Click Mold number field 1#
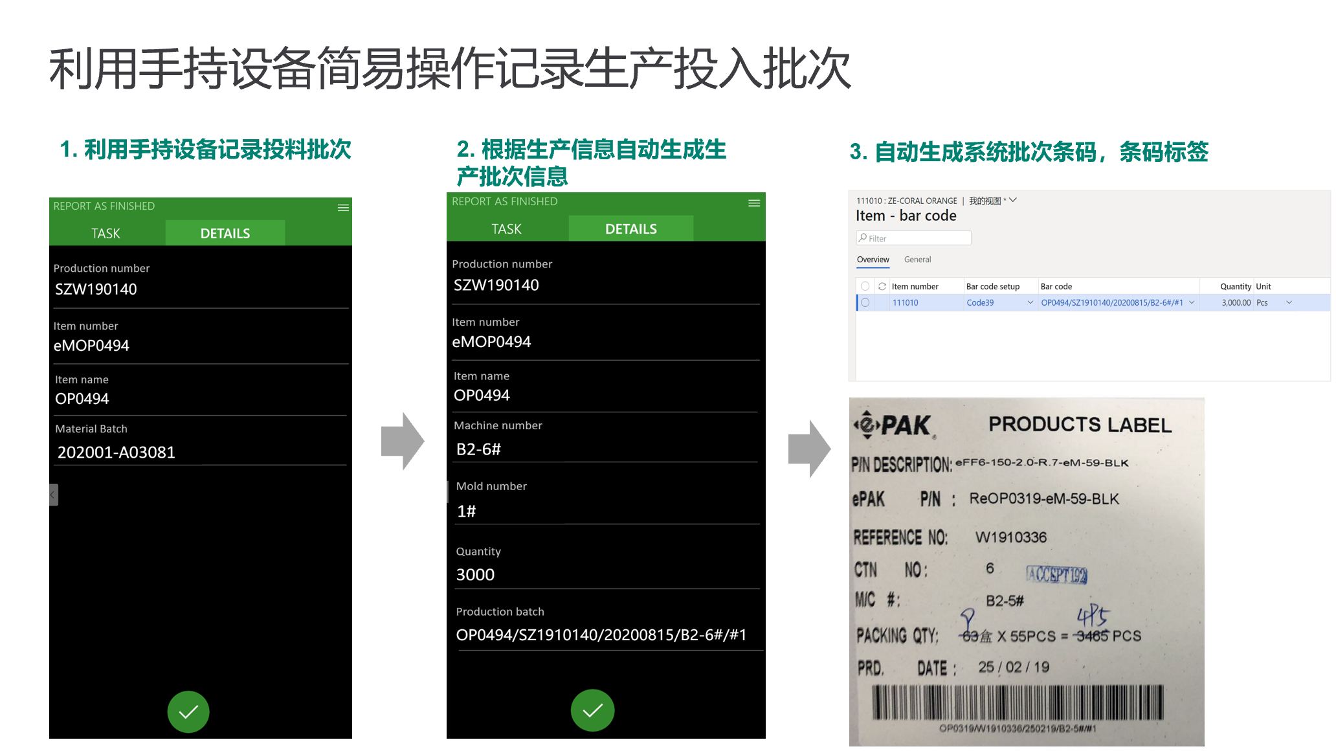The image size is (1336, 751). point(606,511)
